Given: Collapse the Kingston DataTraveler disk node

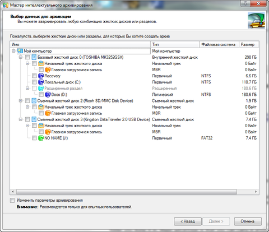Looking at the screenshot, I should click(21, 119).
